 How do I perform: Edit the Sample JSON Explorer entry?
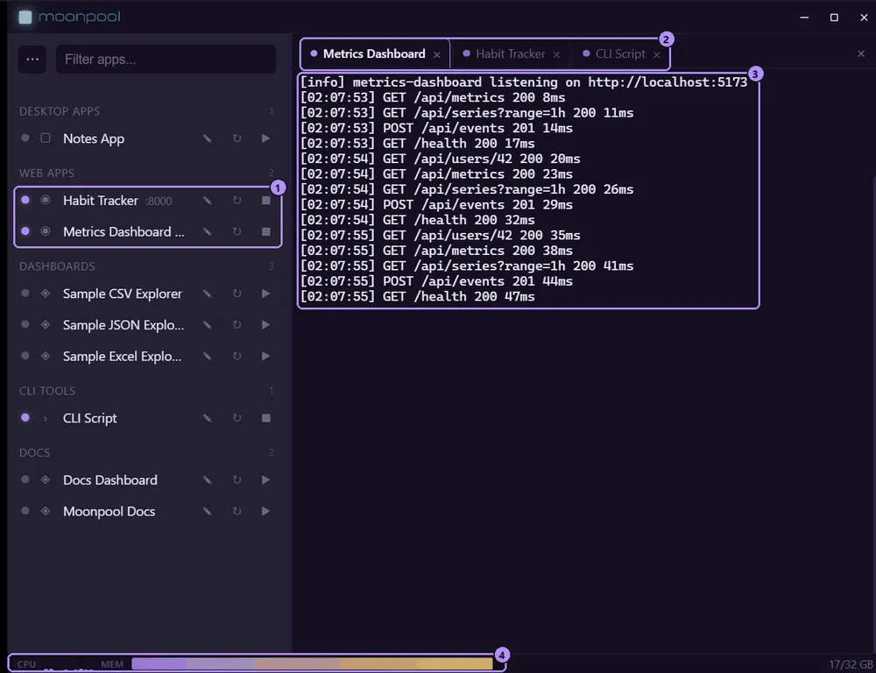coord(208,325)
